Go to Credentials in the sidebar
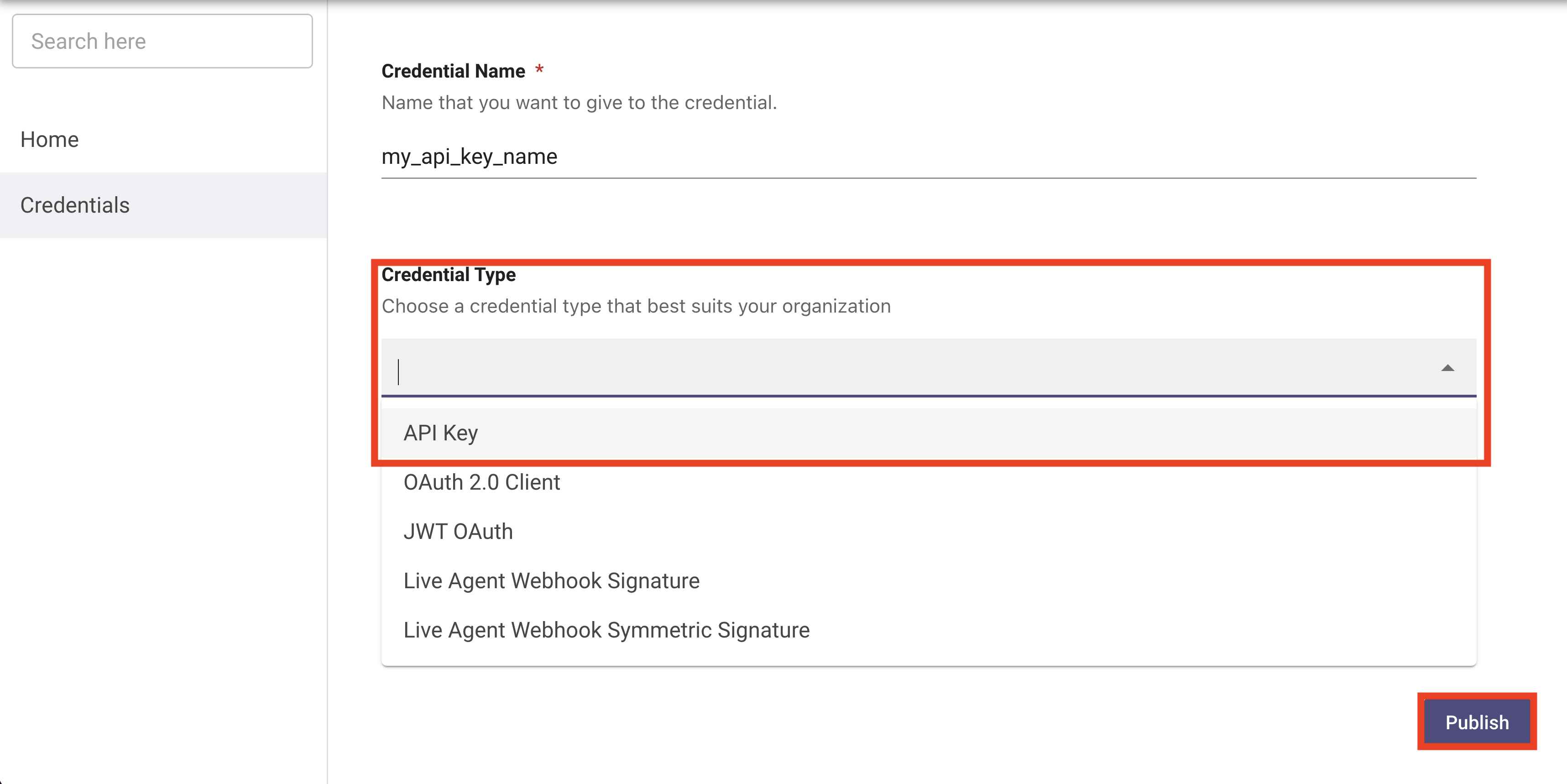Screen dimensions: 1567x784 point(75,205)
